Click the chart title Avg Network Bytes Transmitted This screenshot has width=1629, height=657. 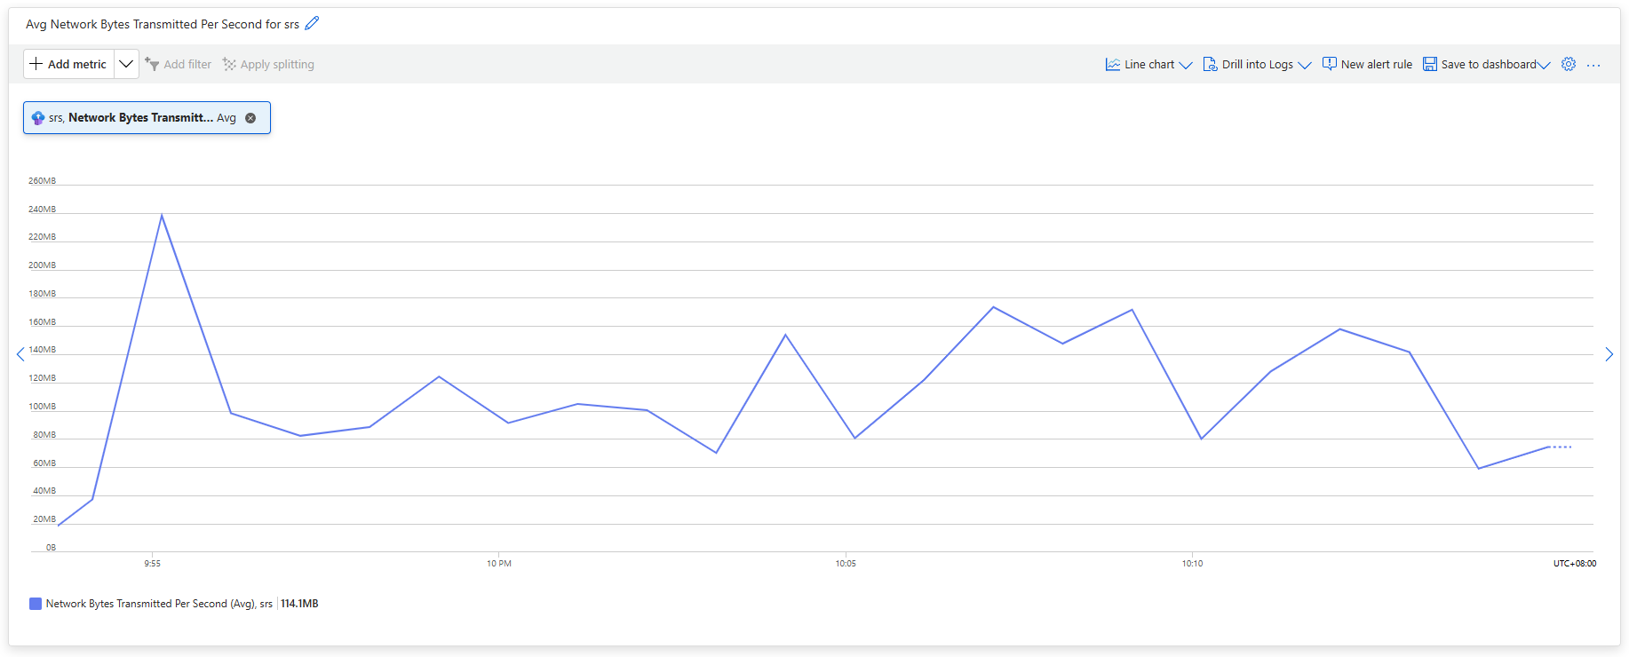pyautogui.click(x=163, y=24)
